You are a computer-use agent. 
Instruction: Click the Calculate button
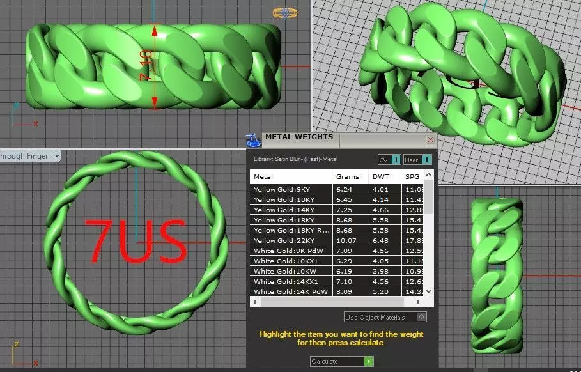(x=342, y=361)
